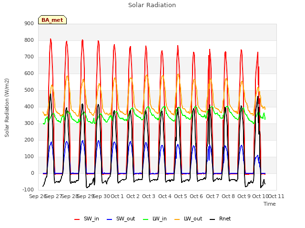Click the Oct 5 x-axis tick label

(181, 196)
